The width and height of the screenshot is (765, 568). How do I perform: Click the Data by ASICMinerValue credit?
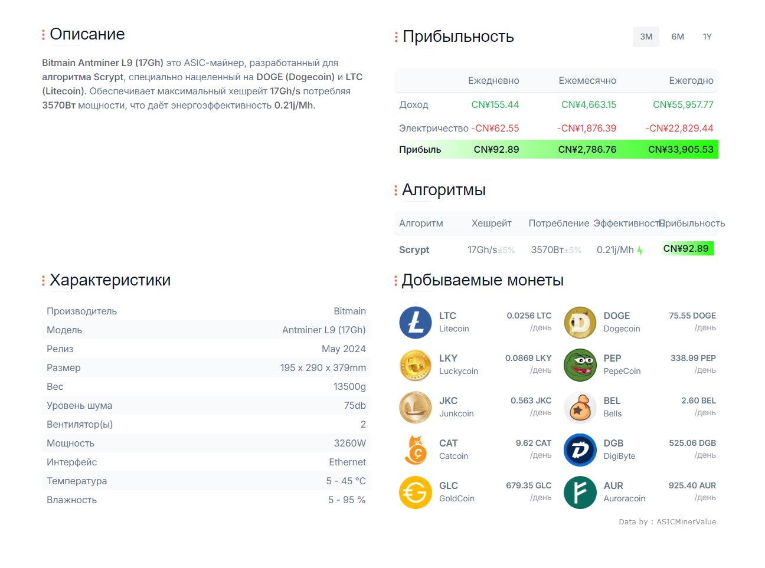tap(667, 521)
